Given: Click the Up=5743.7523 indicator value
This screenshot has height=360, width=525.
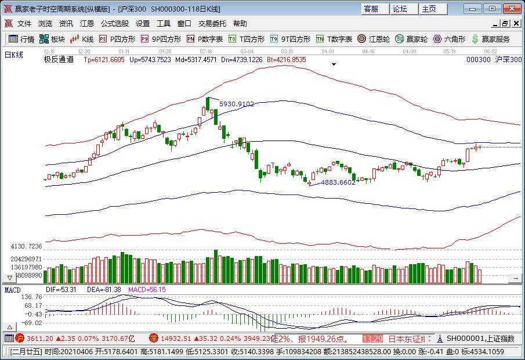Looking at the screenshot, I should (x=150, y=60).
